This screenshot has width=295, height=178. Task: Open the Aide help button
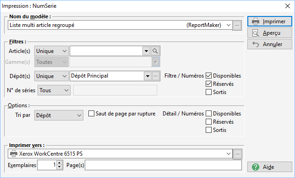click(270, 167)
